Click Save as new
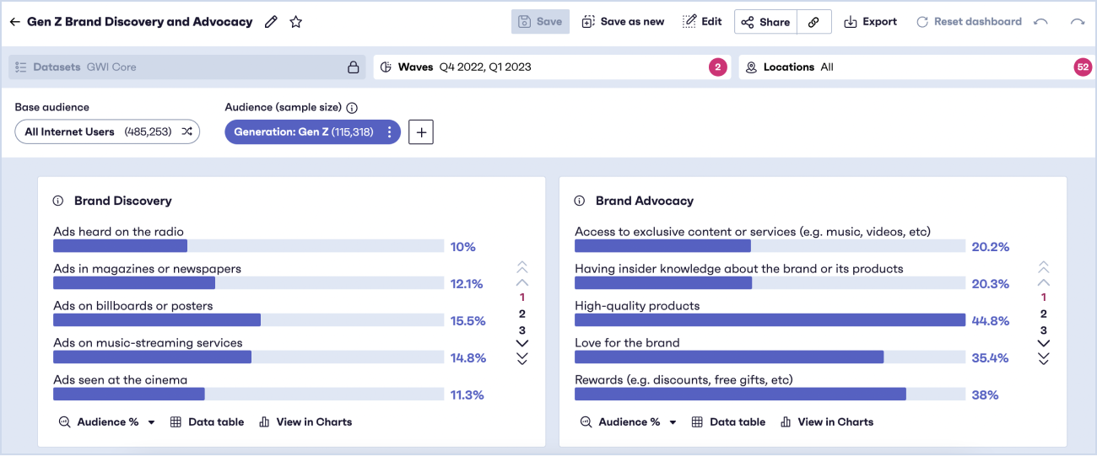The height and width of the screenshot is (456, 1097). (x=623, y=22)
